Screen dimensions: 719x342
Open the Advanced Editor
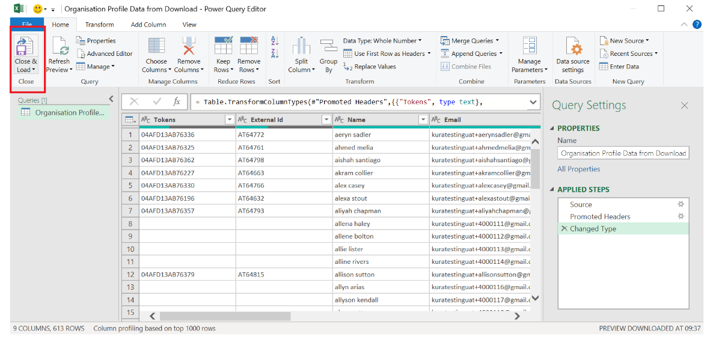[105, 53]
